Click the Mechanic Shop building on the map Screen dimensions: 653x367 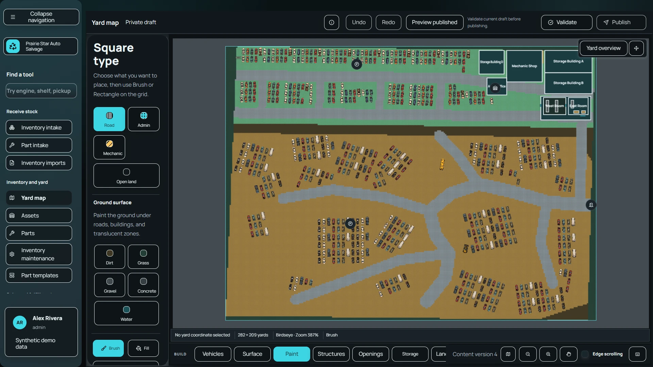pos(524,66)
